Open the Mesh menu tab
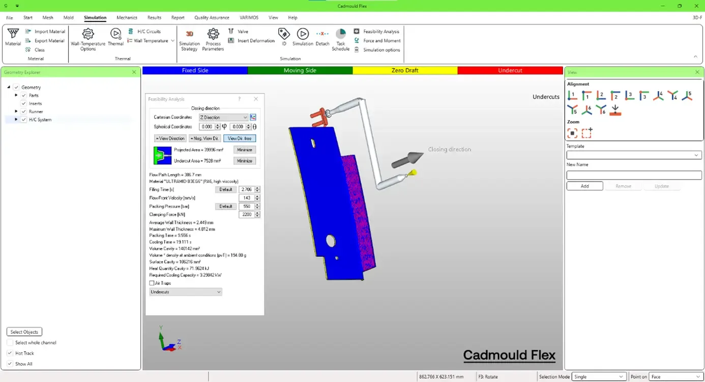Viewport: 705px width, 382px height. pos(48,18)
